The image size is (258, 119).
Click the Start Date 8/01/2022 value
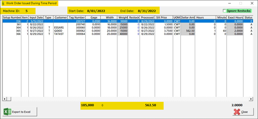96,11
